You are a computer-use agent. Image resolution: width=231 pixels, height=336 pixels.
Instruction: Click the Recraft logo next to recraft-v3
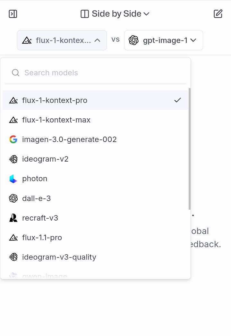(13, 218)
